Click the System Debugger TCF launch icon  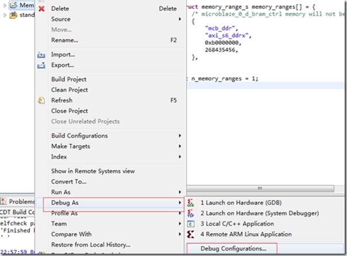(x=191, y=214)
